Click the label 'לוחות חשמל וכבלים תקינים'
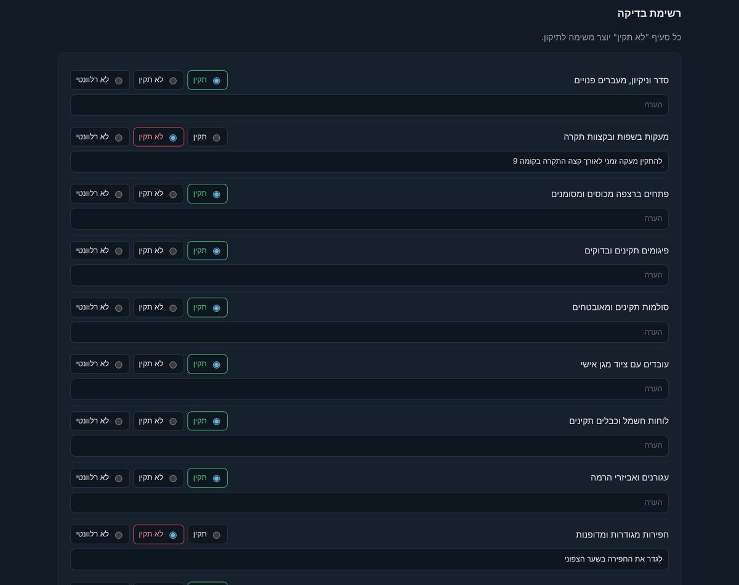 pyautogui.click(x=619, y=421)
